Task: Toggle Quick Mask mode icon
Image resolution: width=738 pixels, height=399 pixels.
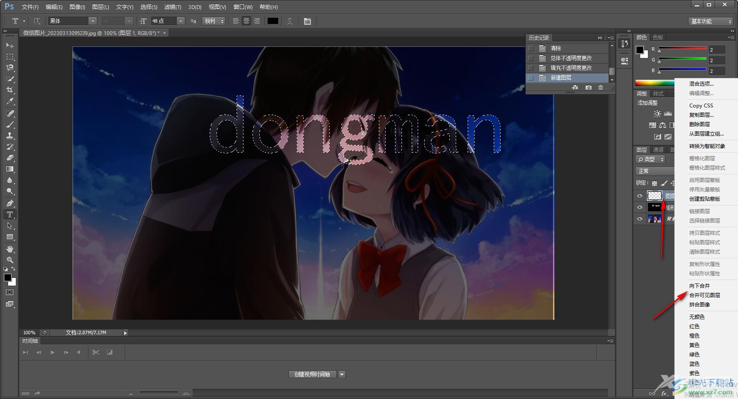Action: click(10, 292)
